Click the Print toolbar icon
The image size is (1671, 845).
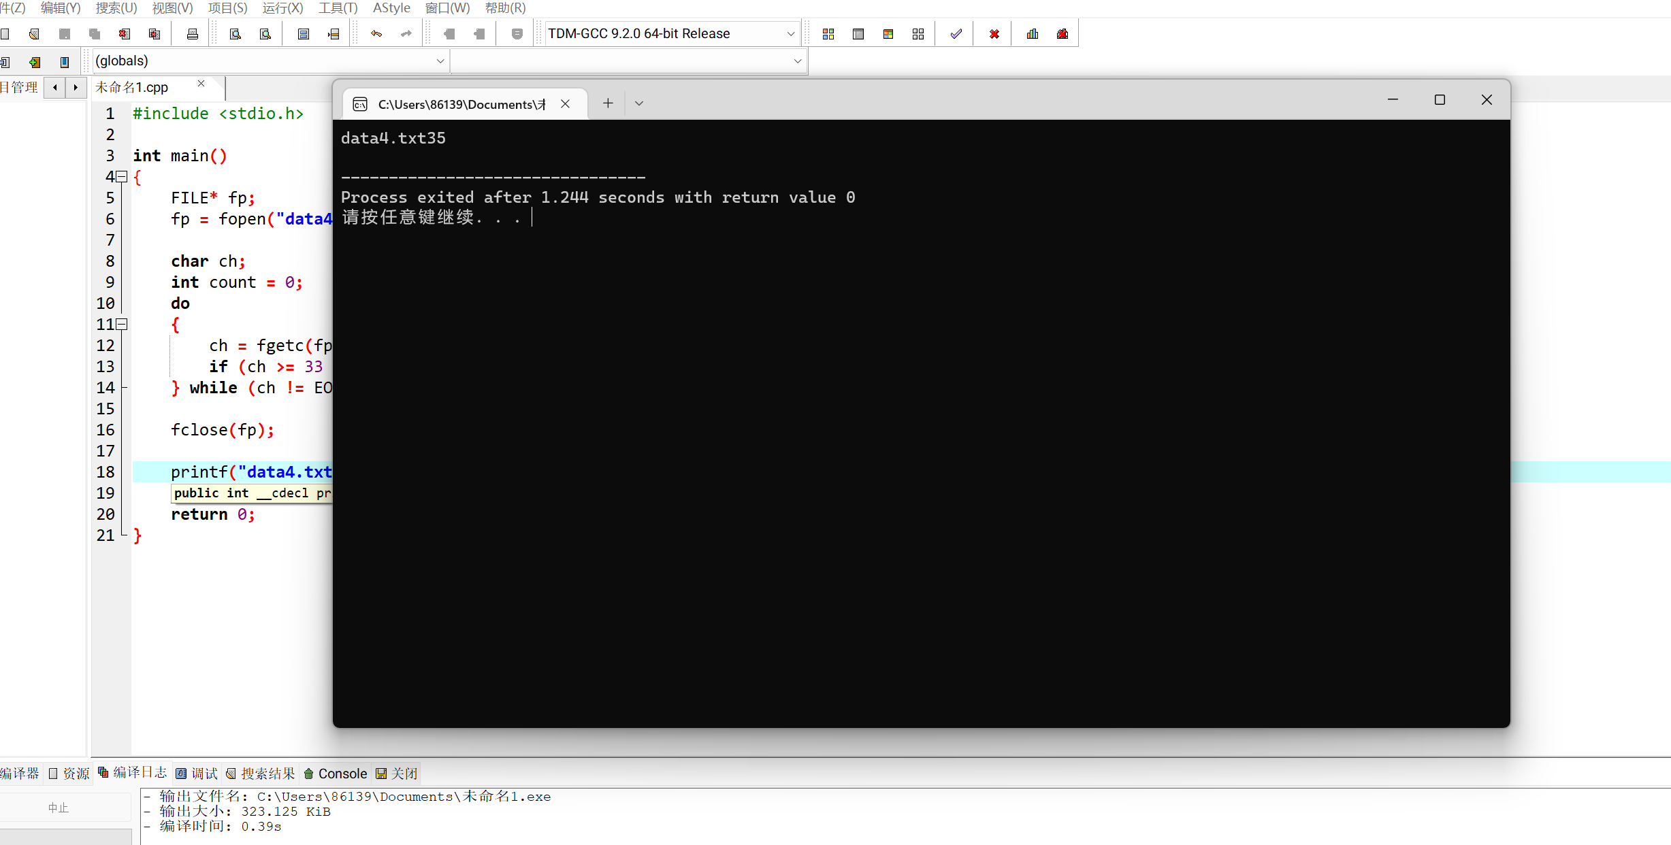(193, 34)
